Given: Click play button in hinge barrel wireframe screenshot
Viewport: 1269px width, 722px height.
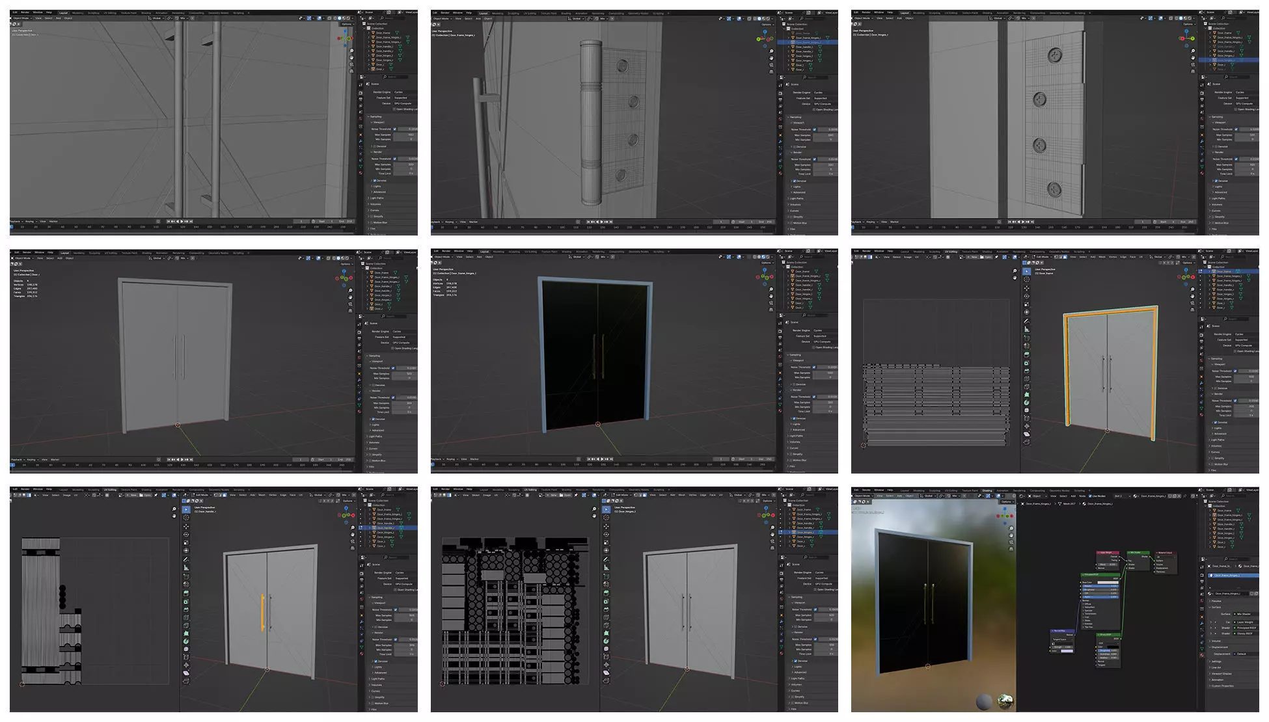Looking at the screenshot, I should [x=602, y=222].
